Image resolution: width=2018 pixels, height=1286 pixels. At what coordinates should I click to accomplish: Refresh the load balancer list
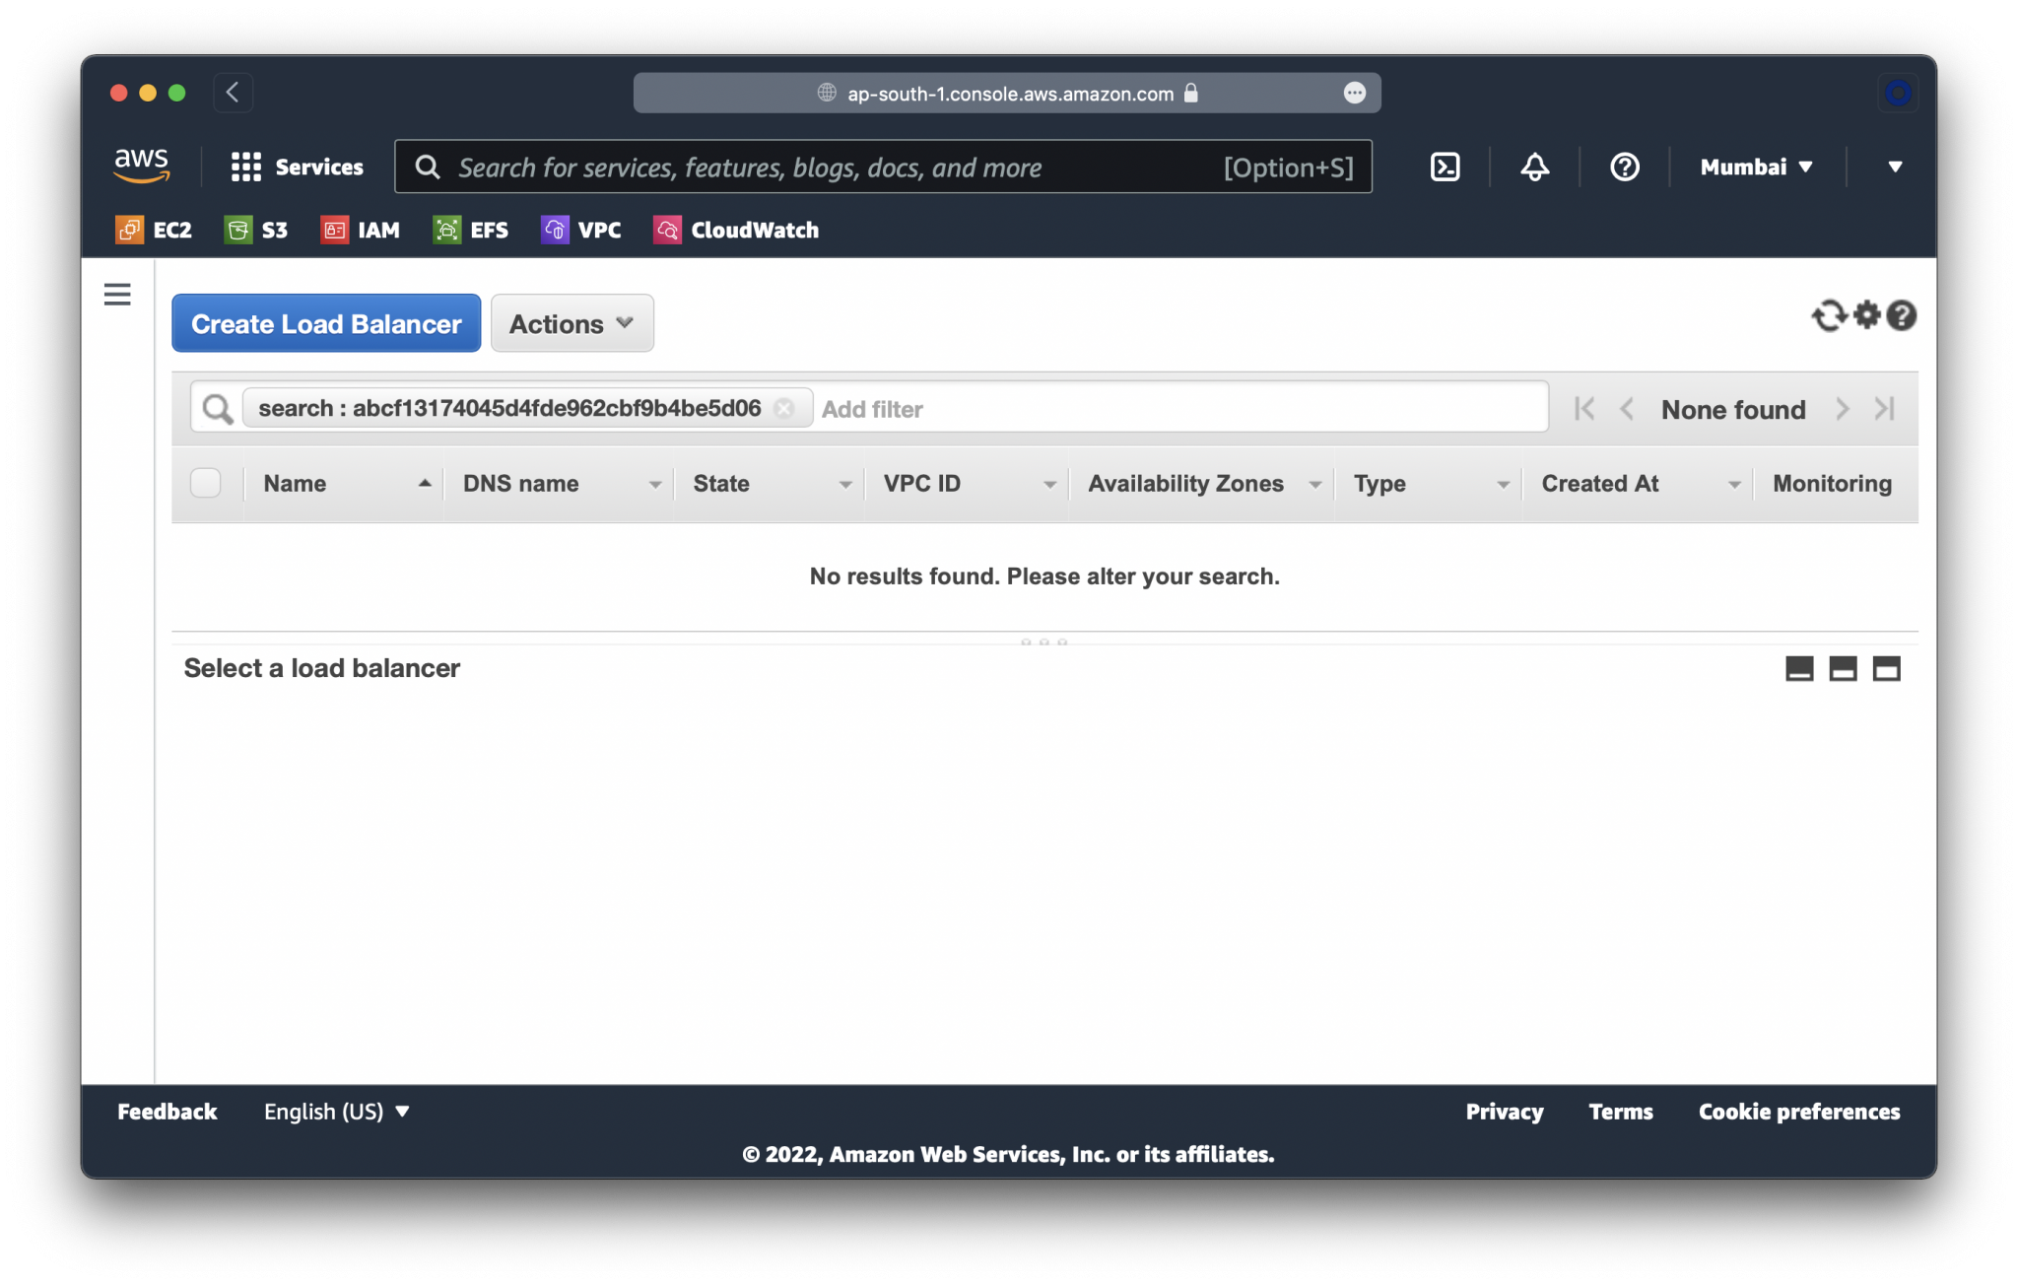point(1830,316)
